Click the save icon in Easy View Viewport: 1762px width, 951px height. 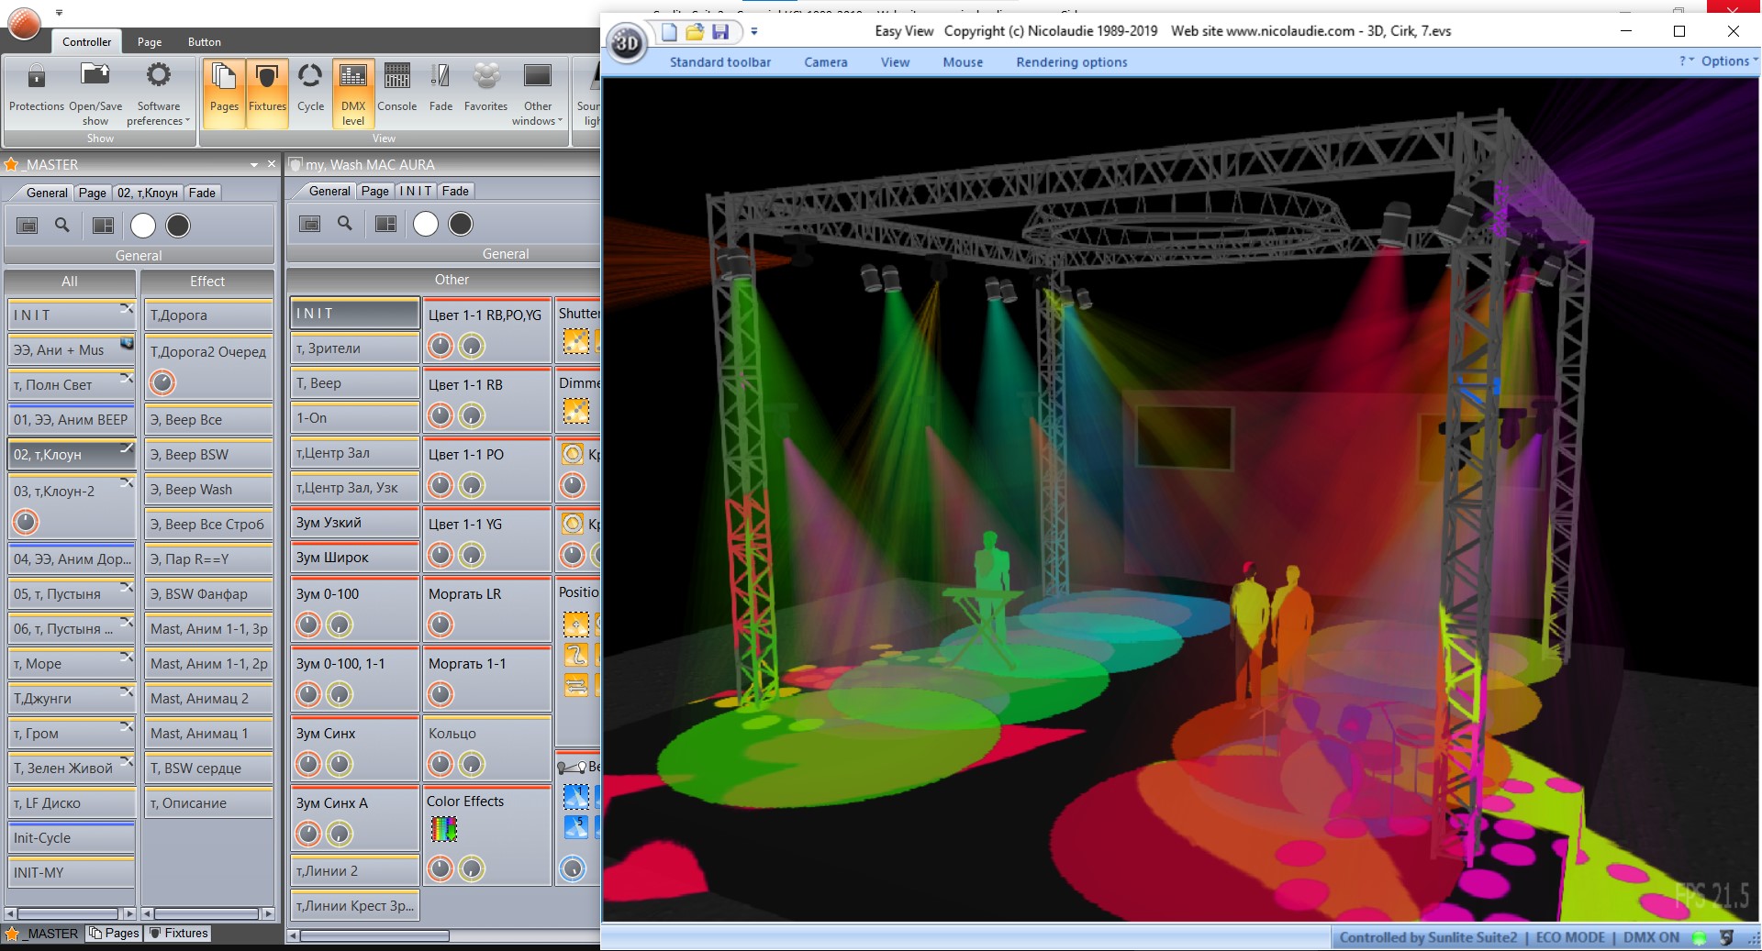coord(720,32)
